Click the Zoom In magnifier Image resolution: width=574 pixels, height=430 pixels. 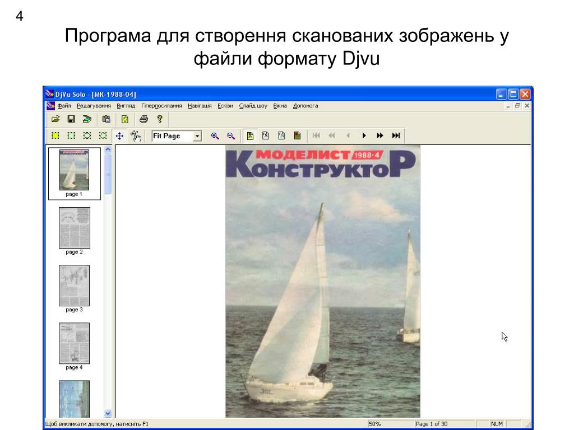[215, 136]
